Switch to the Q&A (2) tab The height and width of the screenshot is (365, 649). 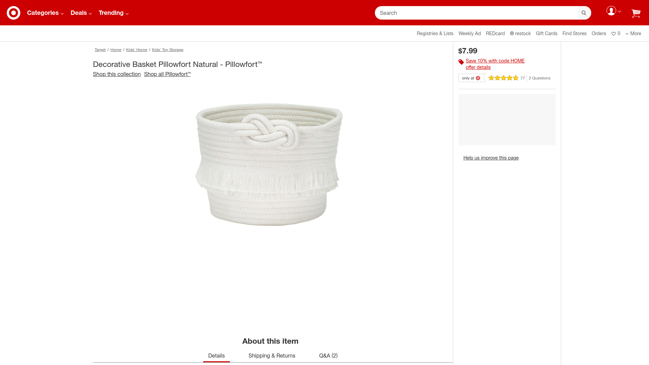click(328, 356)
